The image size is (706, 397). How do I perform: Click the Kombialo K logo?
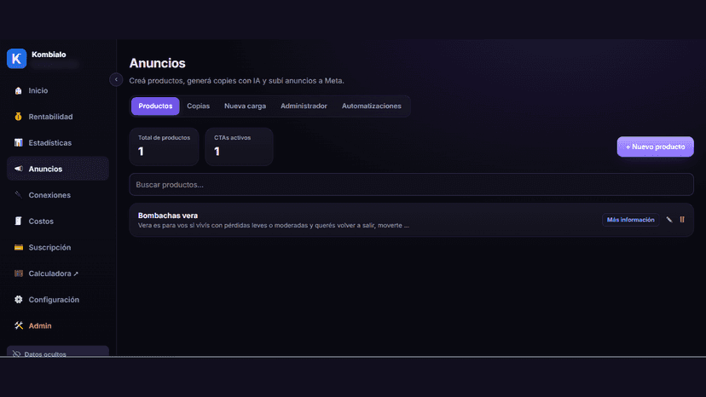click(17, 59)
